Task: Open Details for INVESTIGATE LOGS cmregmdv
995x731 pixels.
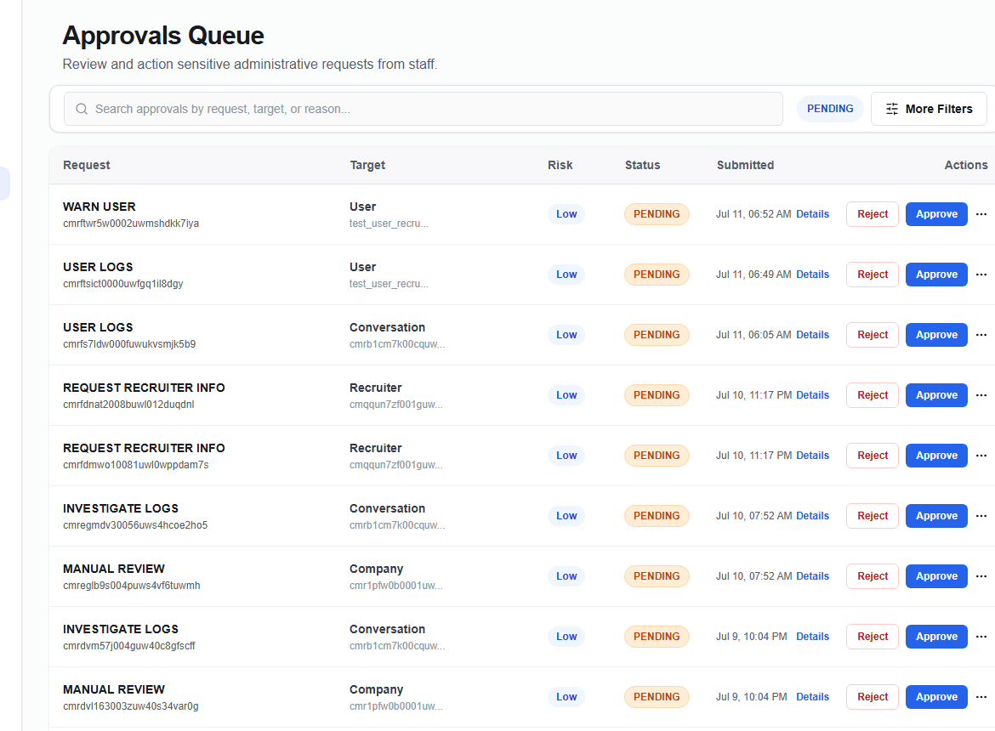Action: 812,516
